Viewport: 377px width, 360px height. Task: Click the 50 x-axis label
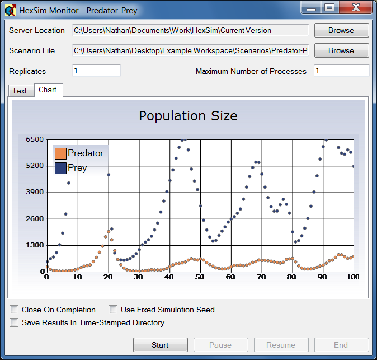200,277
